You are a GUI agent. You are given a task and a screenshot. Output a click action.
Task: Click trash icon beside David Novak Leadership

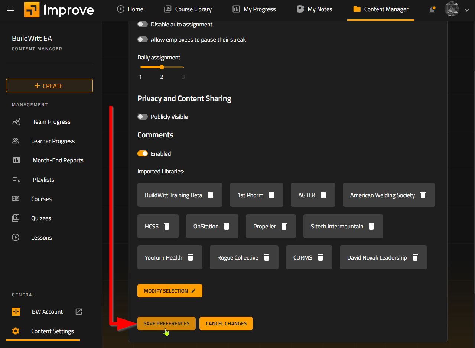415,257
